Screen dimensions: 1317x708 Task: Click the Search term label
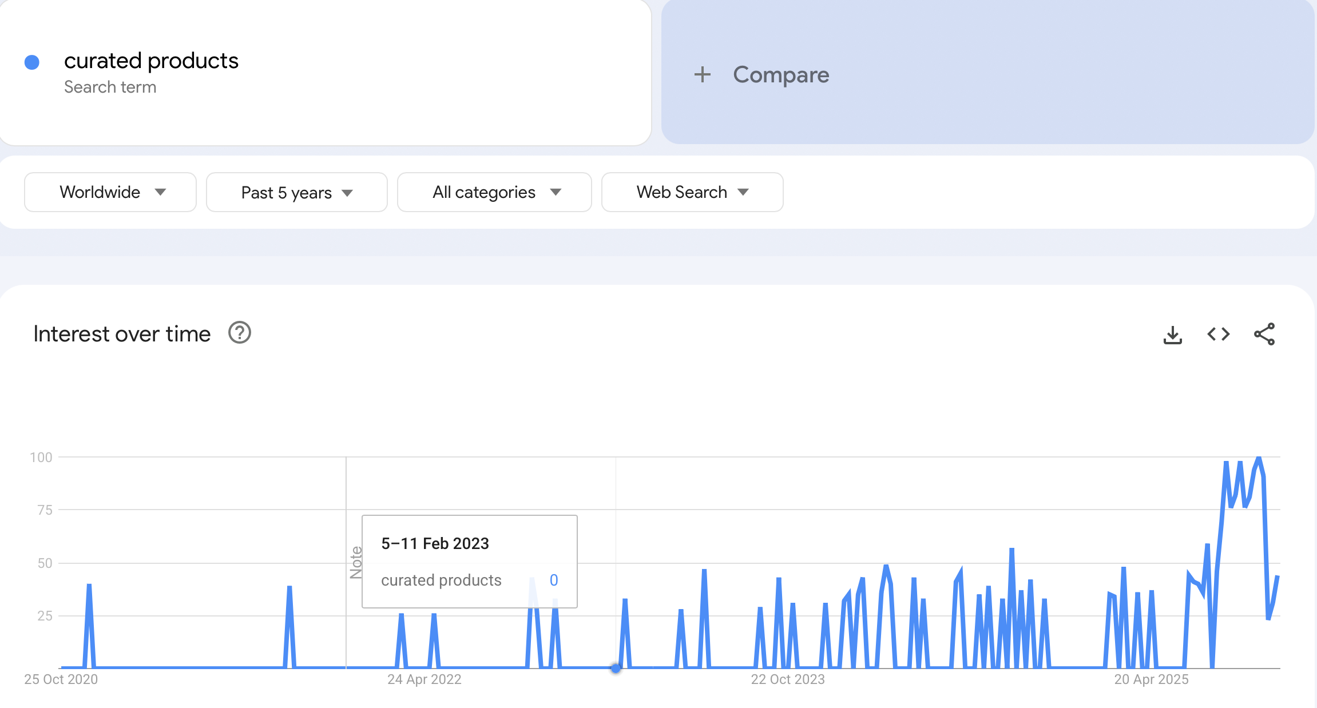coord(110,87)
